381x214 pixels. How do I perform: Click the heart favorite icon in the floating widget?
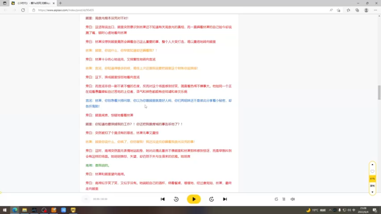[x=372, y=172]
